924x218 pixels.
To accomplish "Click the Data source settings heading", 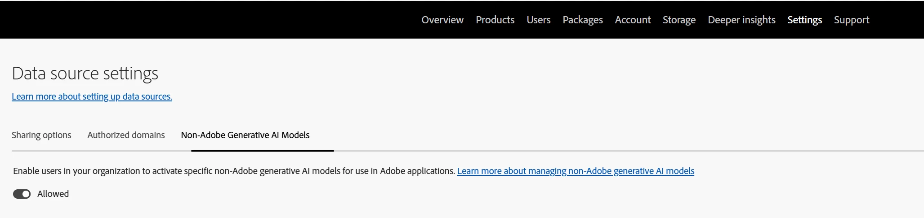I will [x=85, y=73].
